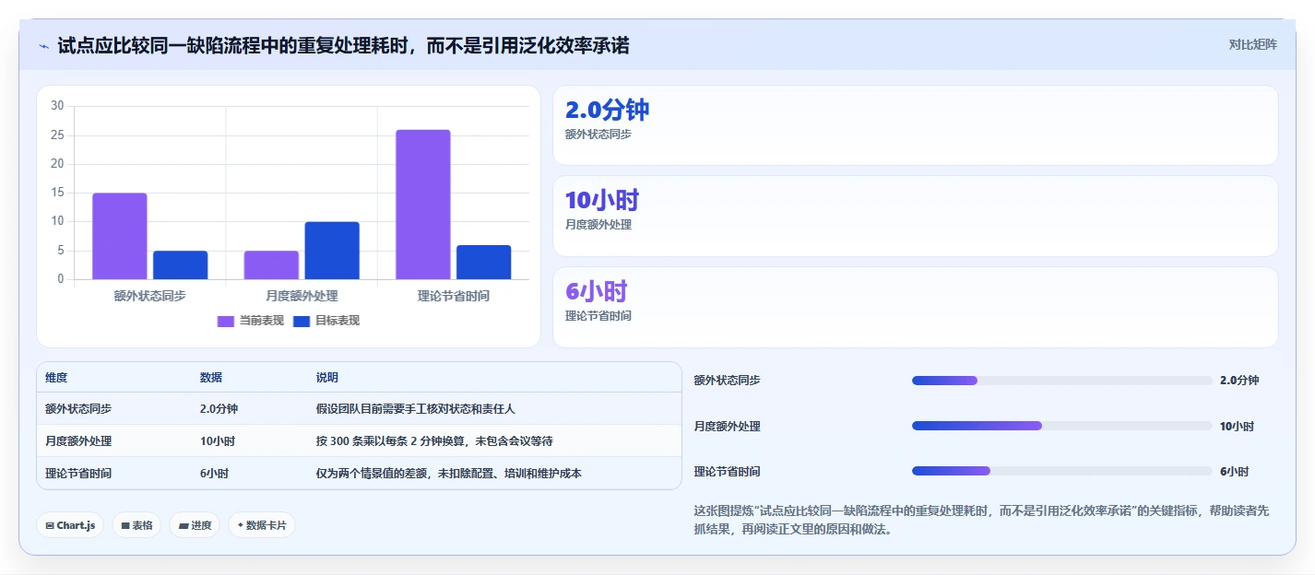
Task: Click the blue 月度额外处理 bar in the chart
Action: (x=332, y=251)
